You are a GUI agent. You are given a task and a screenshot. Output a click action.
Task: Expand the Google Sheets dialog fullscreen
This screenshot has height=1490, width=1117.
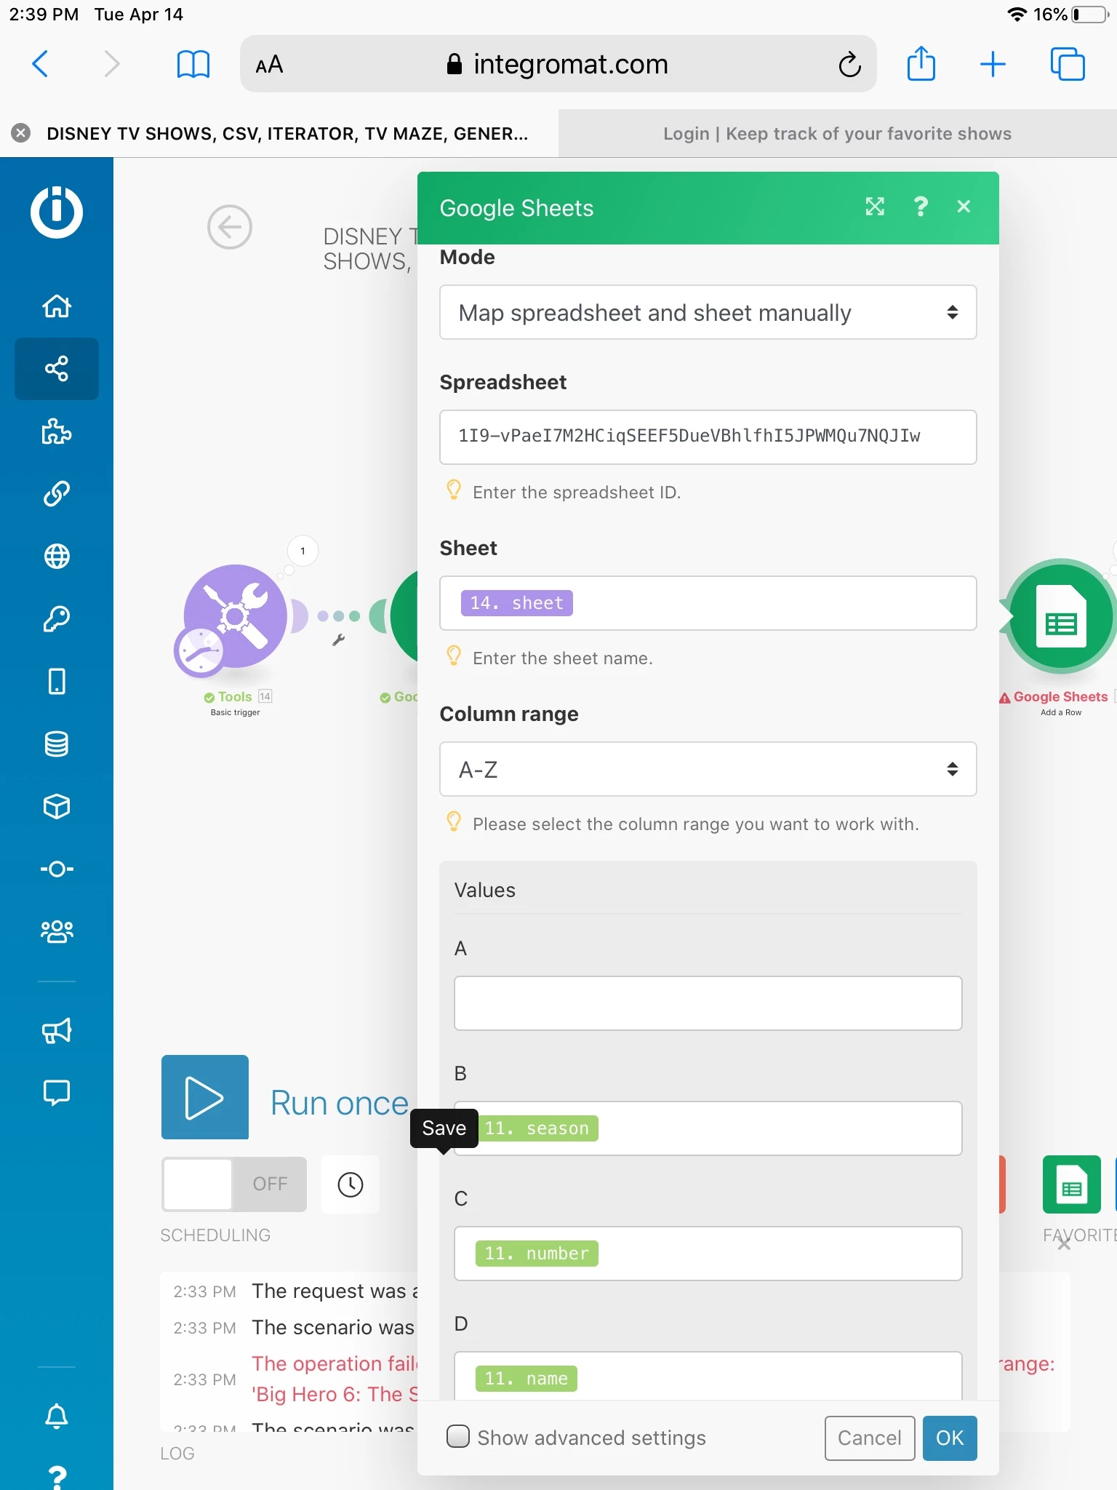[875, 207]
